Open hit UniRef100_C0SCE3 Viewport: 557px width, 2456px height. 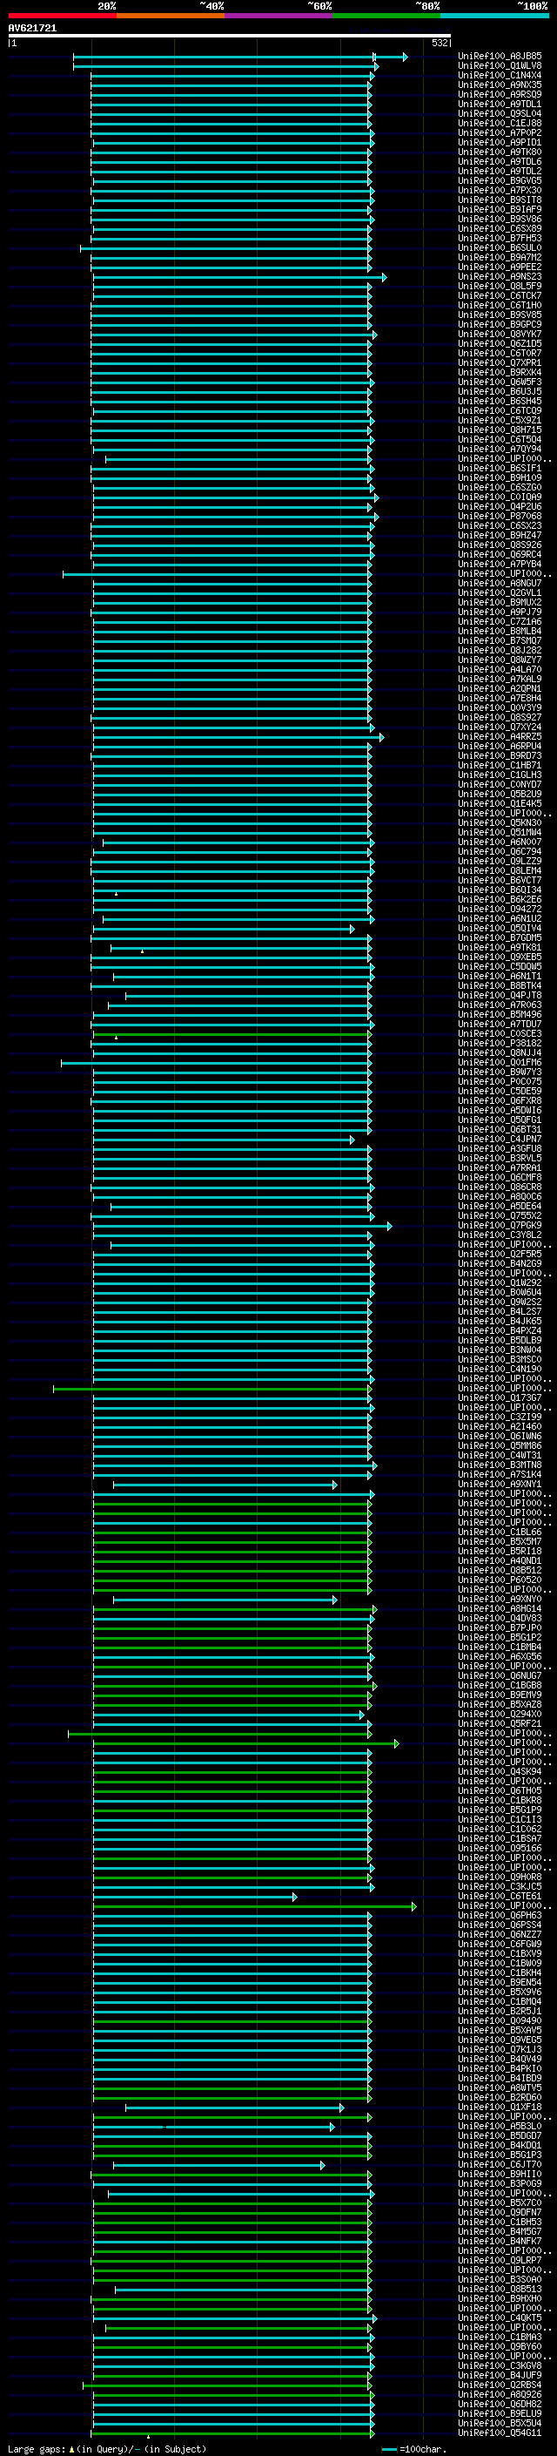(500, 1035)
